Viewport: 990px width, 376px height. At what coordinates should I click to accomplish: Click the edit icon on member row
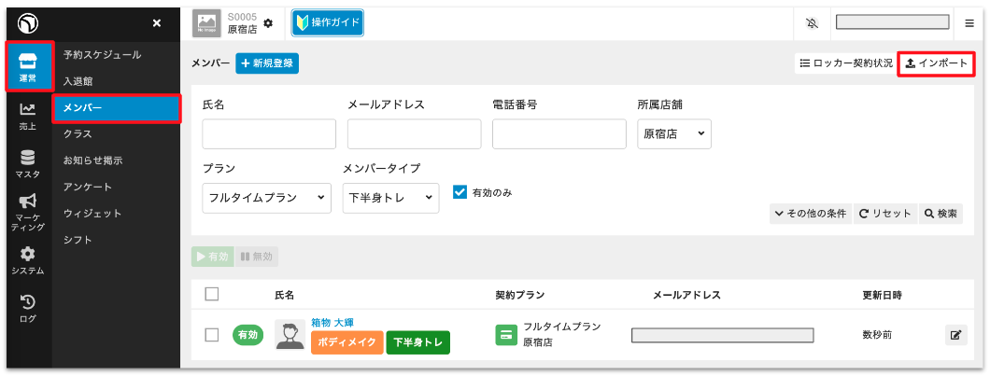pyautogui.click(x=955, y=335)
